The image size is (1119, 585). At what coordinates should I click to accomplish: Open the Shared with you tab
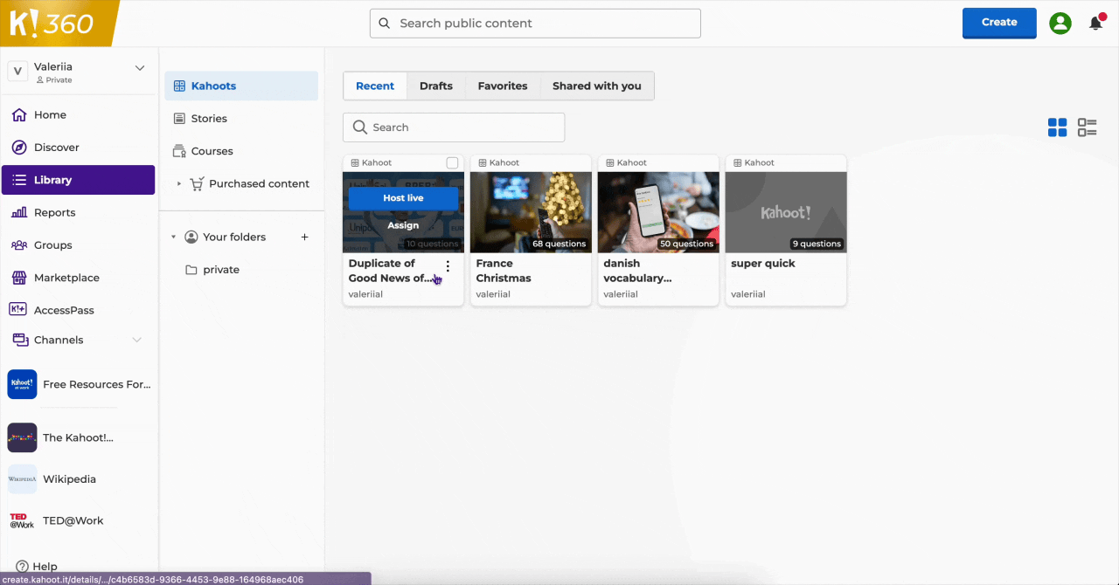[596, 86]
